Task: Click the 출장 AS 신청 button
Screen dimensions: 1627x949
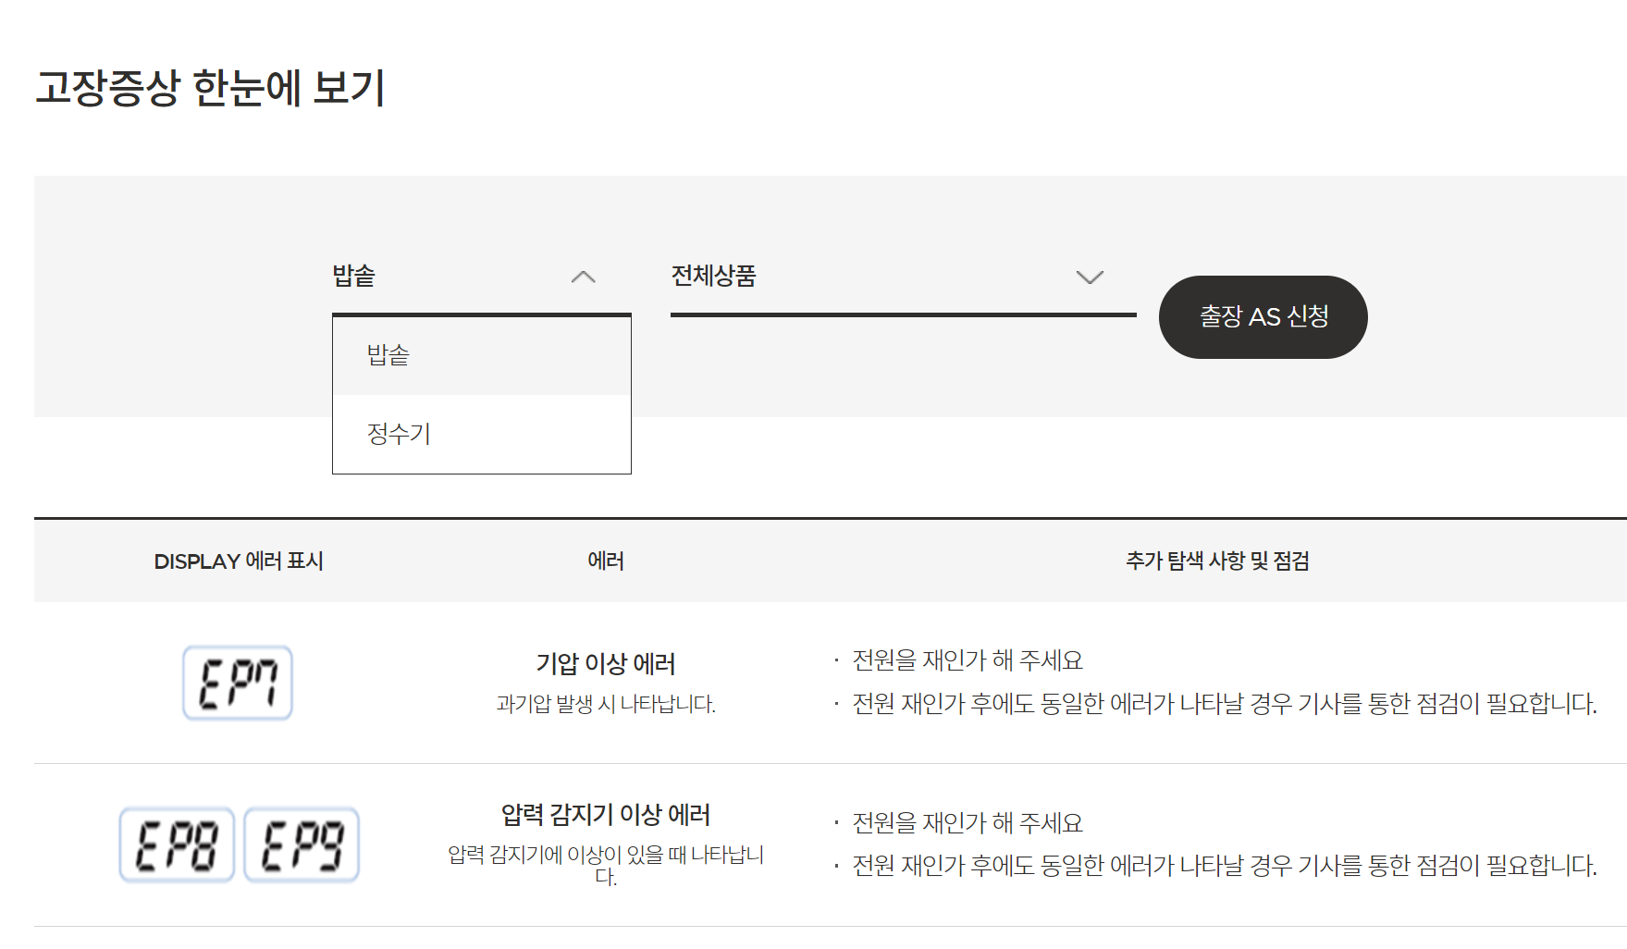Action: click(x=1263, y=316)
